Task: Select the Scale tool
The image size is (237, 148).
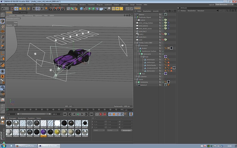Action: pos(20,9)
